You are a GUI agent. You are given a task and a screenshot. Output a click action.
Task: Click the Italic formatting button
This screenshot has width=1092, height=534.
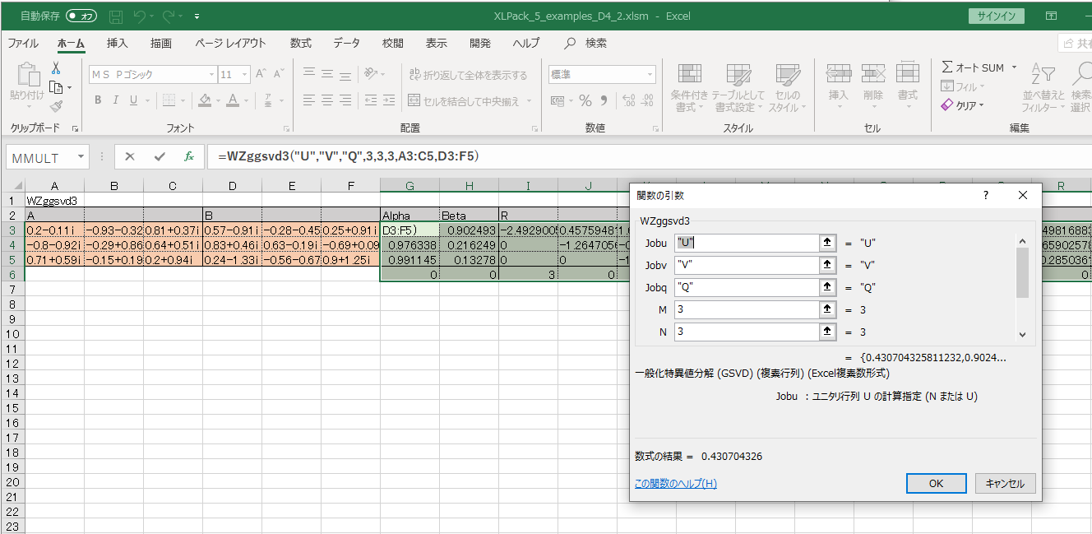(x=116, y=100)
